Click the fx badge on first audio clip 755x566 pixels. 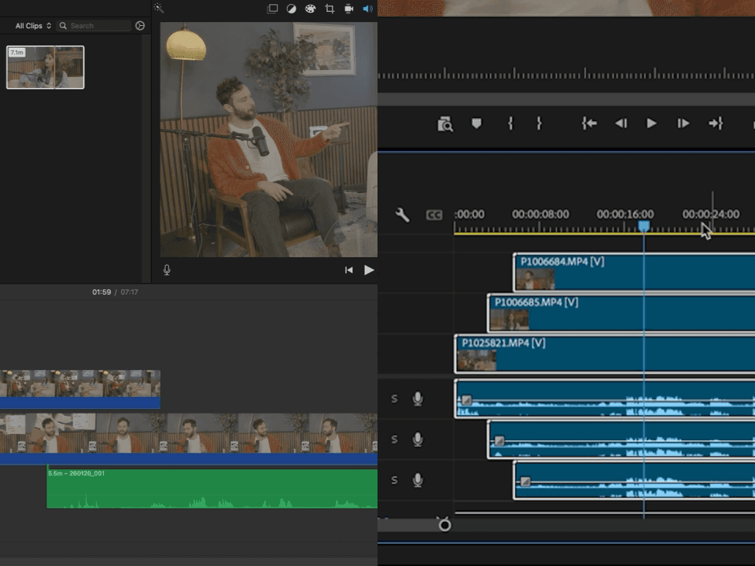[466, 399]
